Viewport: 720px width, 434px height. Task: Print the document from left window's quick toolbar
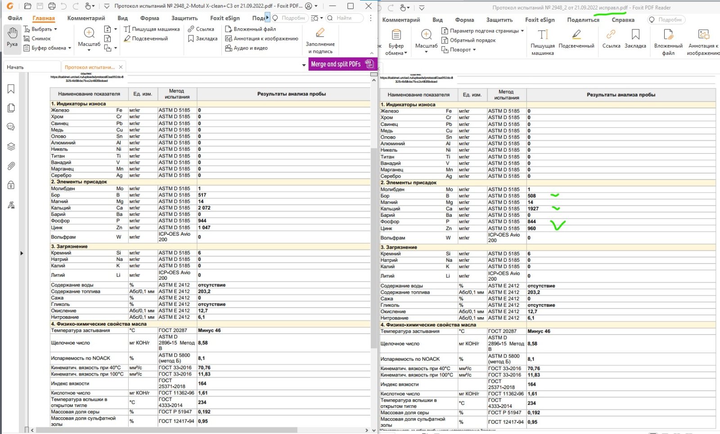52,6
